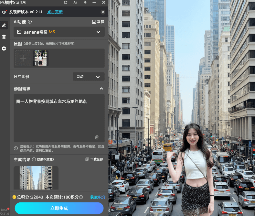
Task: Collapse the 修图需求 section
Action: (x=101, y=89)
